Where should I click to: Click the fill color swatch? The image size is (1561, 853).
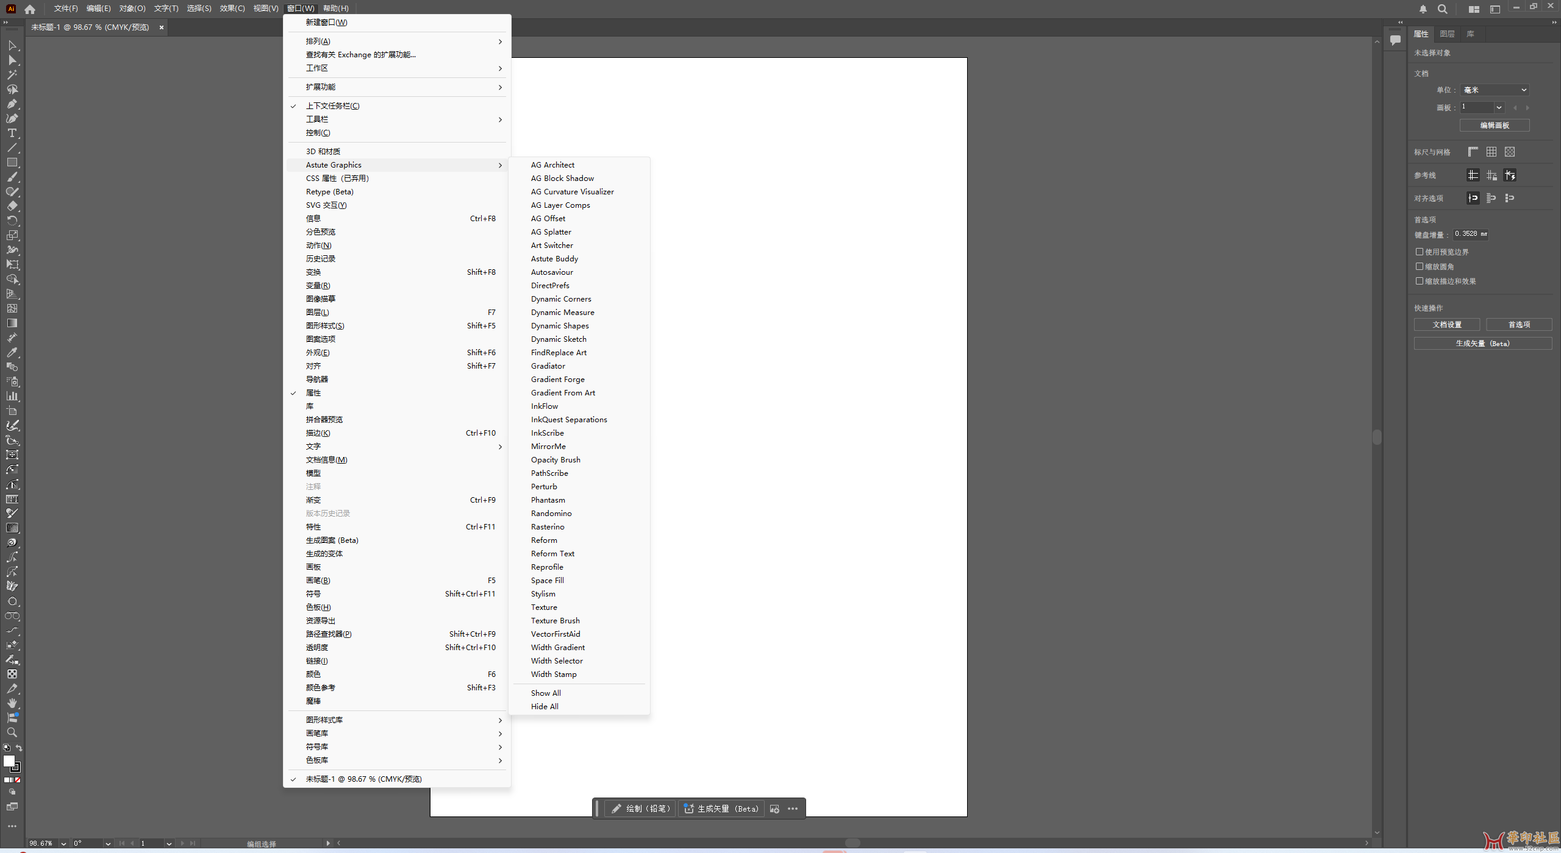point(9,762)
